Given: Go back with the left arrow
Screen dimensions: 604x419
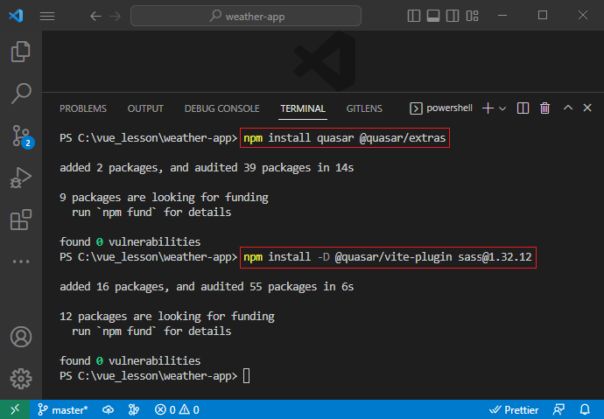Looking at the screenshot, I should [95, 16].
